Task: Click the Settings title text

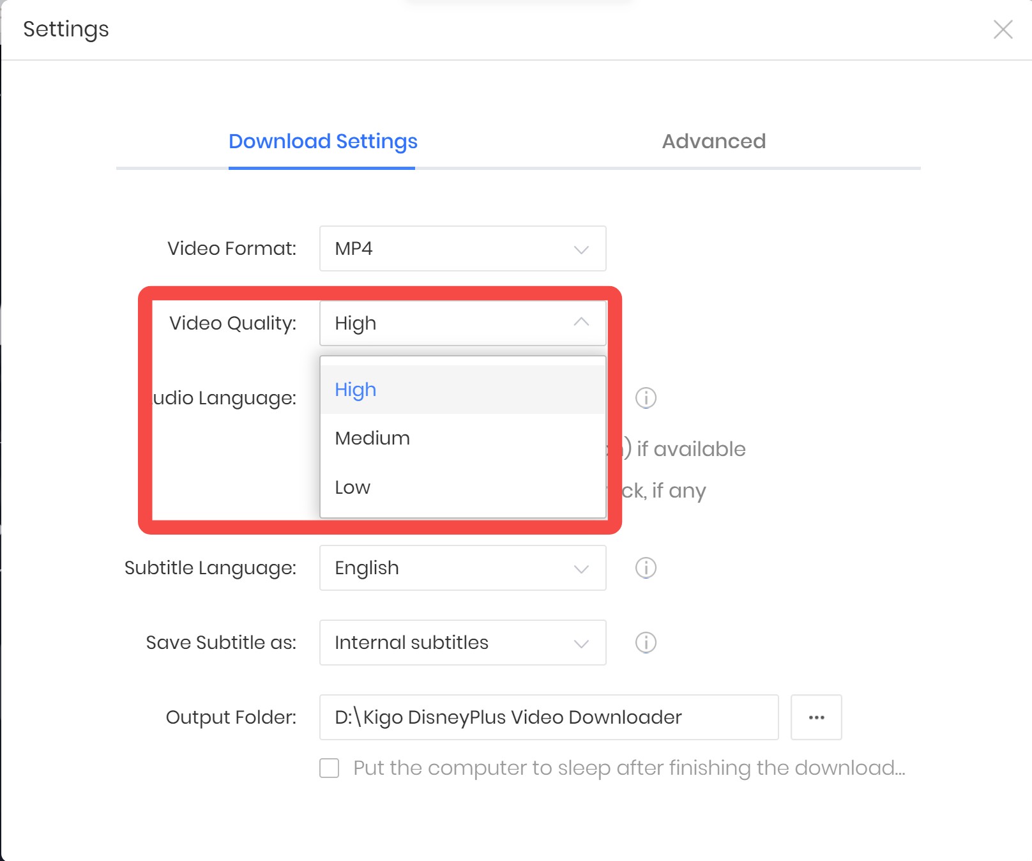Action: tap(66, 29)
